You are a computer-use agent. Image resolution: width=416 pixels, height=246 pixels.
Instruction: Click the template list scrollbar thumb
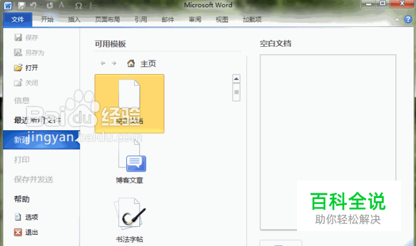(236, 92)
